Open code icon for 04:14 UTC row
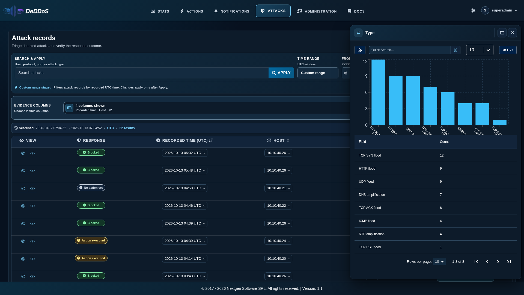This screenshot has width=524, height=295. (x=32, y=259)
